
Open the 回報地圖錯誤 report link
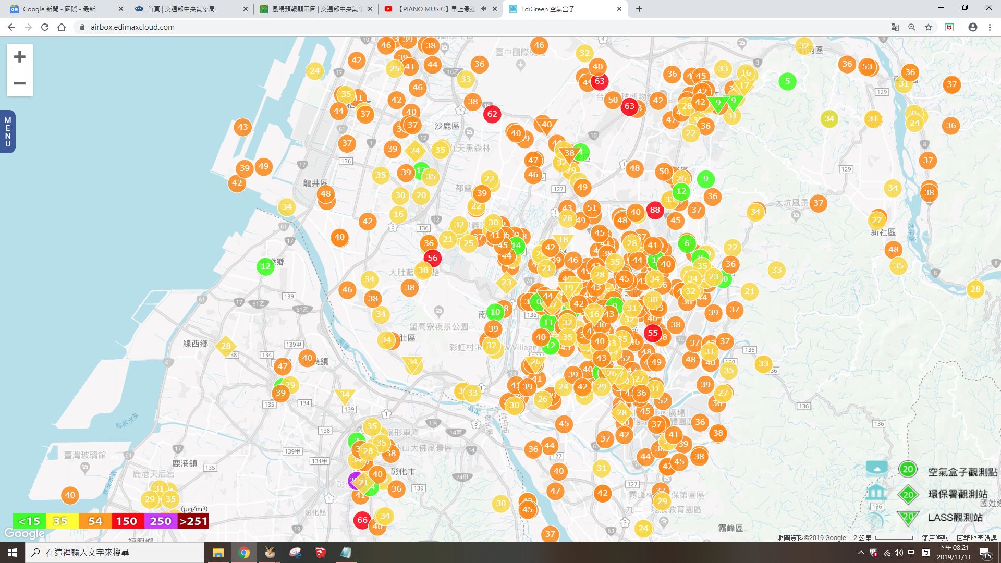[x=976, y=537]
